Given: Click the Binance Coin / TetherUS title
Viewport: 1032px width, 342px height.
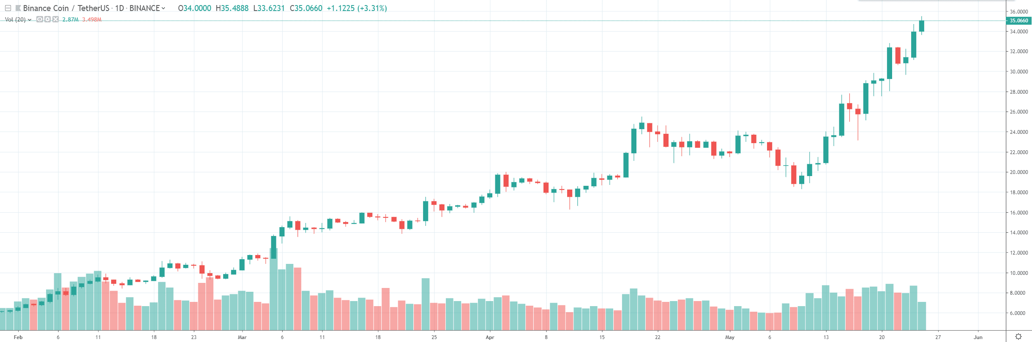Looking at the screenshot, I should [66, 8].
